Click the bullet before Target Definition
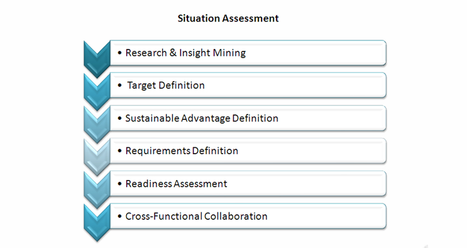This screenshot has height=248, width=467. [x=120, y=86]
